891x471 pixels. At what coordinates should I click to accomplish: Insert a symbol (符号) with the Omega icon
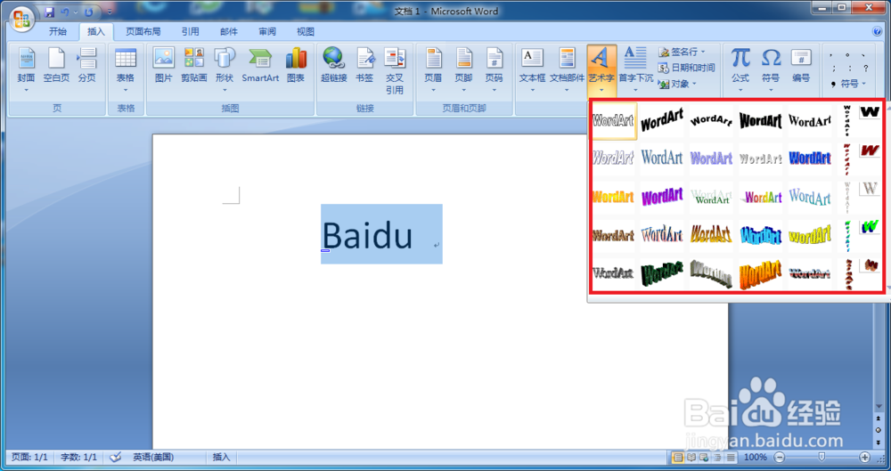771,69
